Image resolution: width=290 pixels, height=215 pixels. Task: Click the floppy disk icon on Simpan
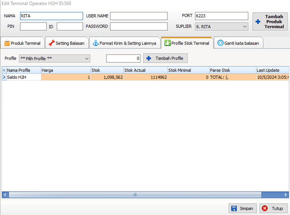tap(234, 208)
